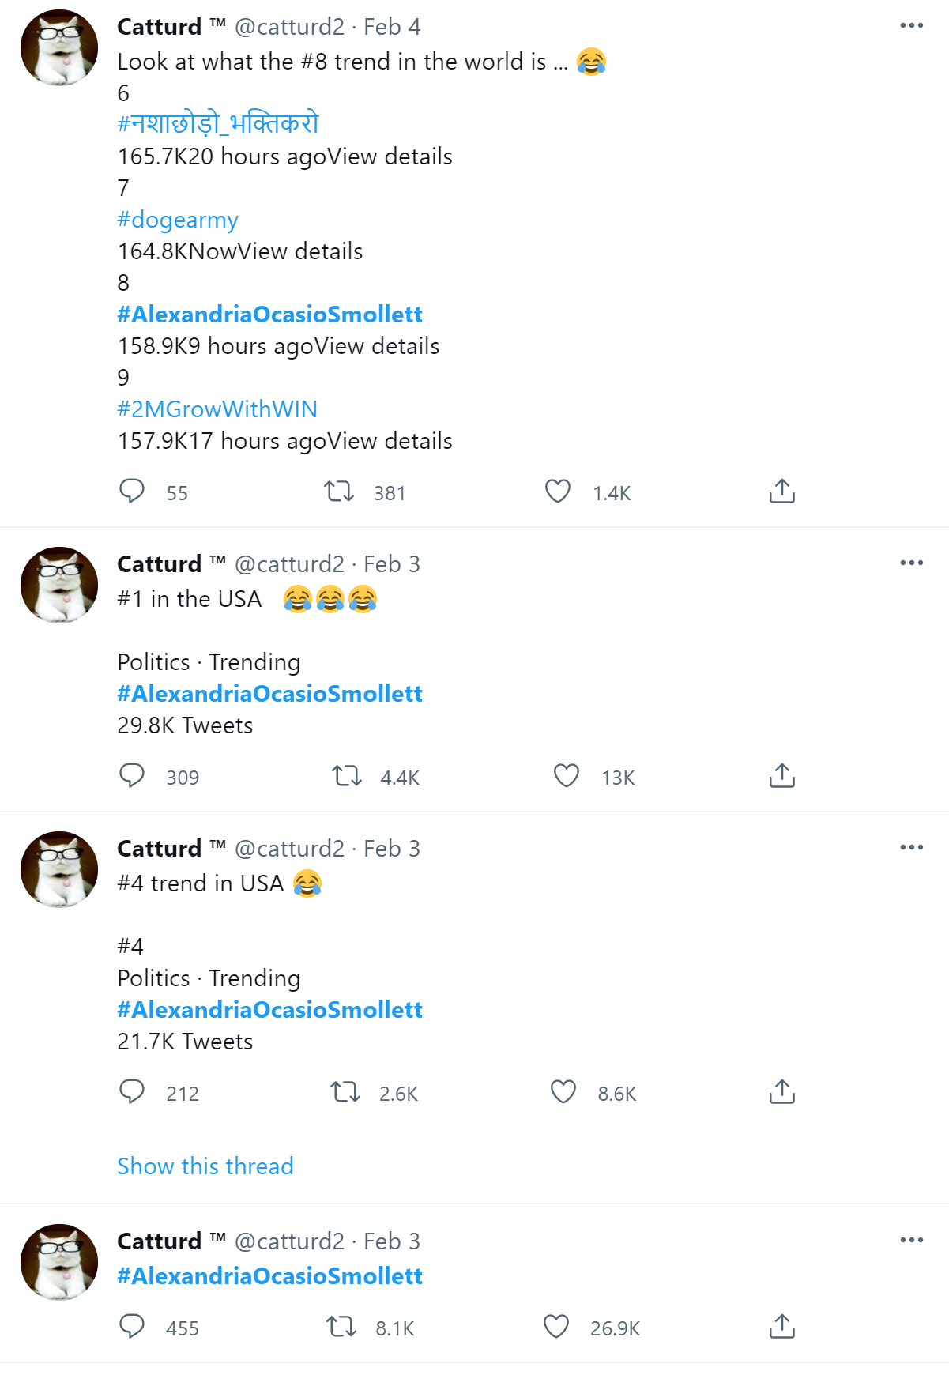
Task: Open the @catturd2 handle on the first tweet
Action: pyautogui.click(x=289, y=27)
